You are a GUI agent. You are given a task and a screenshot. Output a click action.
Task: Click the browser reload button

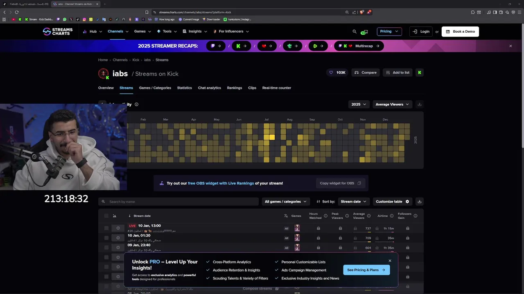(16, 12)
